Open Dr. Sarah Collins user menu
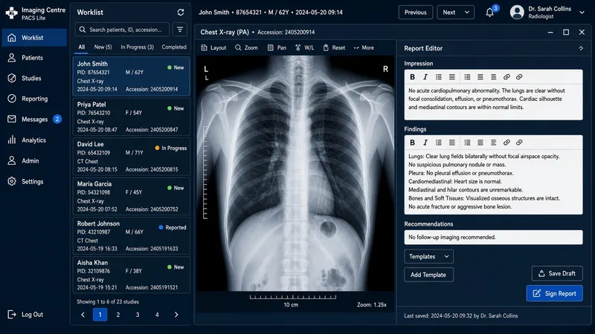Screen dimensions: 595x334 point(547,12)
